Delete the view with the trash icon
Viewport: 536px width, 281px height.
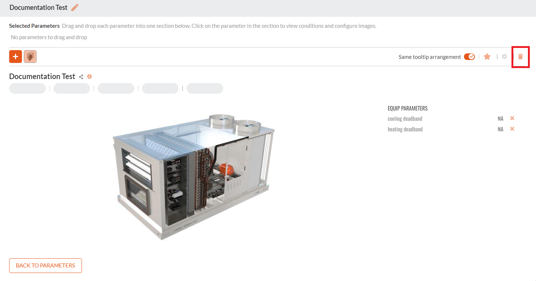point(520,57)
